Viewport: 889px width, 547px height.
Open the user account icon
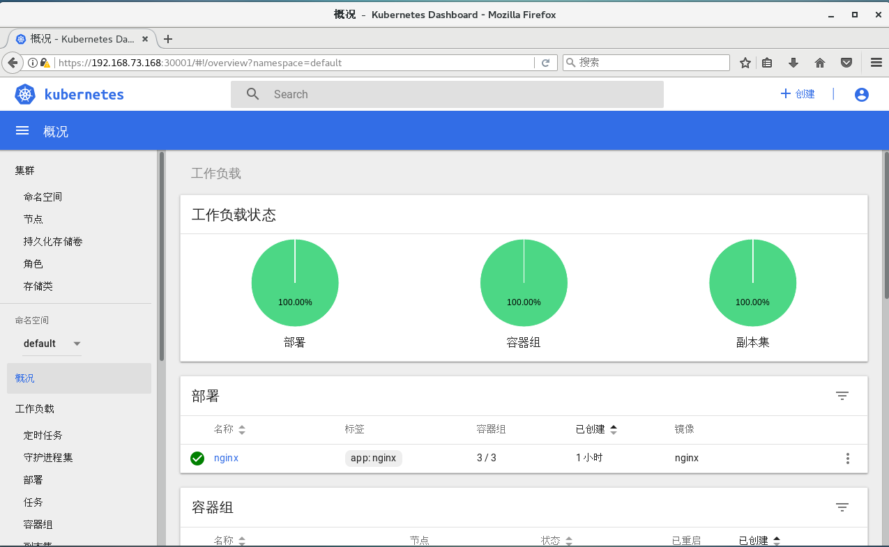(861, 94)
